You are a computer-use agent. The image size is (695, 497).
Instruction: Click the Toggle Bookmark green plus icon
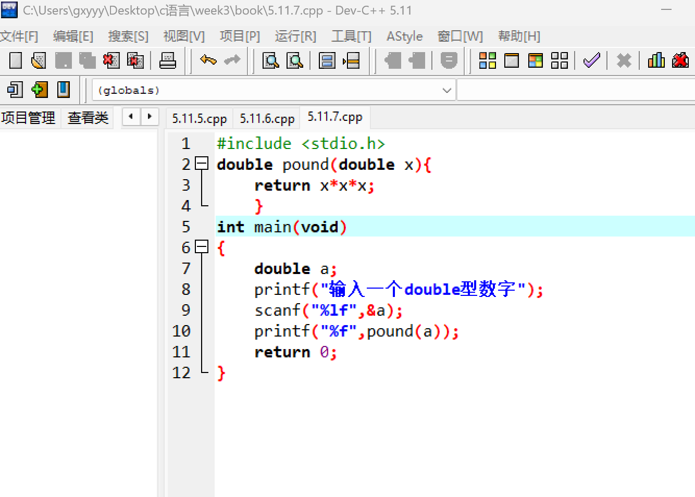(39, 90)
